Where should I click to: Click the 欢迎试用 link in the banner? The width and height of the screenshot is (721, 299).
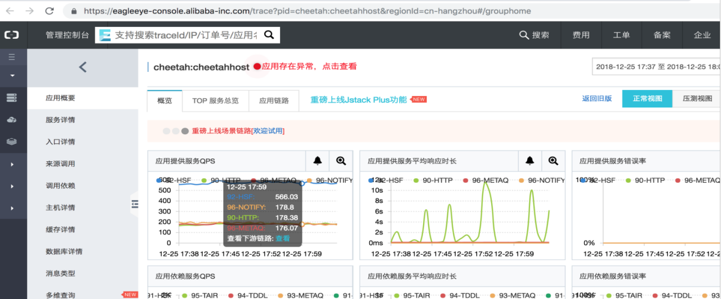click(x=268, y=131)
